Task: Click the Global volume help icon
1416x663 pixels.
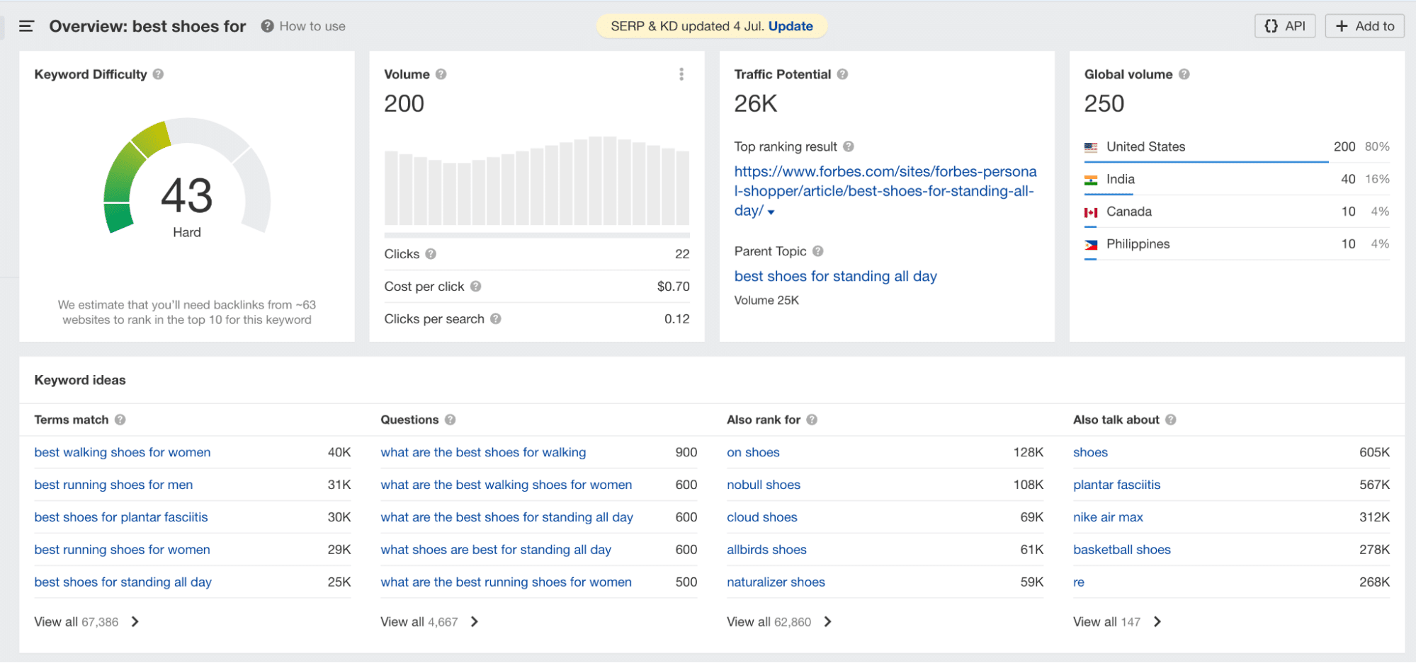Action: pyautogui.click(x=1185, y=74)
